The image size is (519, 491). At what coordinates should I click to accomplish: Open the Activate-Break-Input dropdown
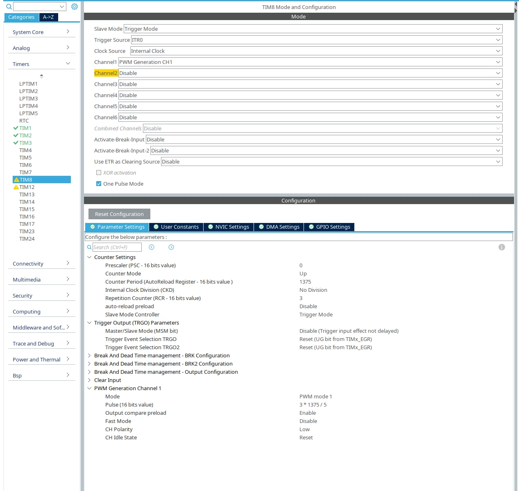324,139
